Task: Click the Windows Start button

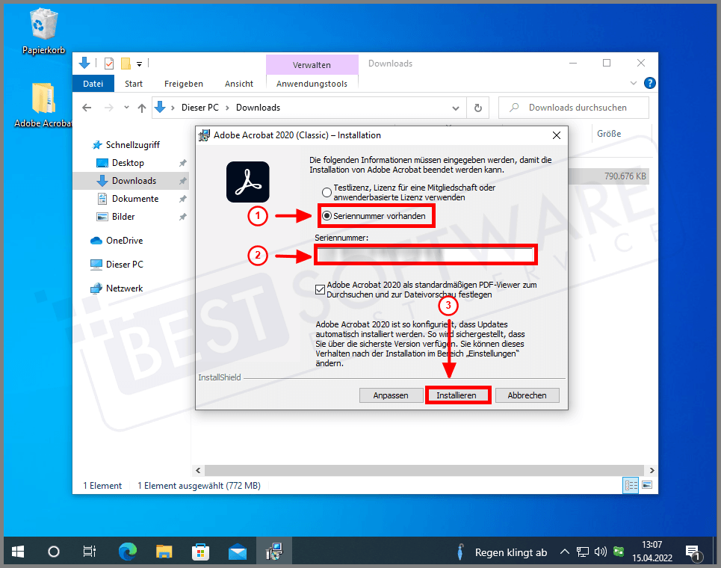Action: pyautogui.click(x=18, y=552)
